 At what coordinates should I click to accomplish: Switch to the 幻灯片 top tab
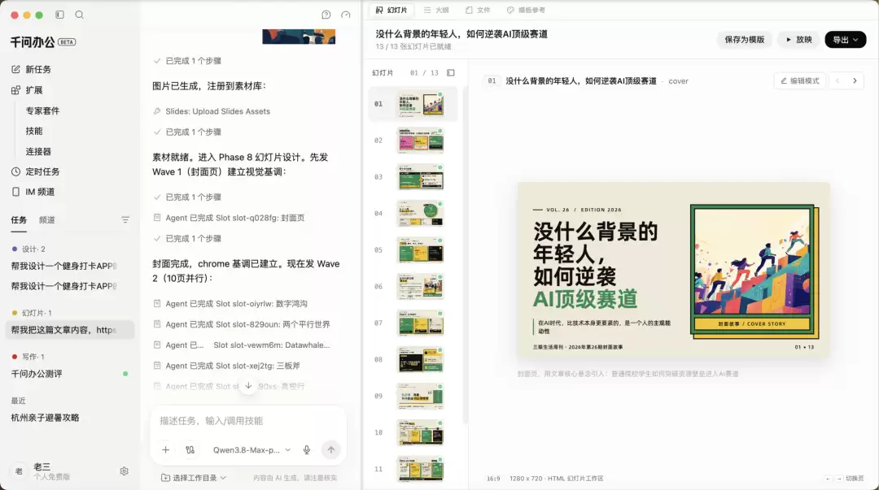[391, 10]
